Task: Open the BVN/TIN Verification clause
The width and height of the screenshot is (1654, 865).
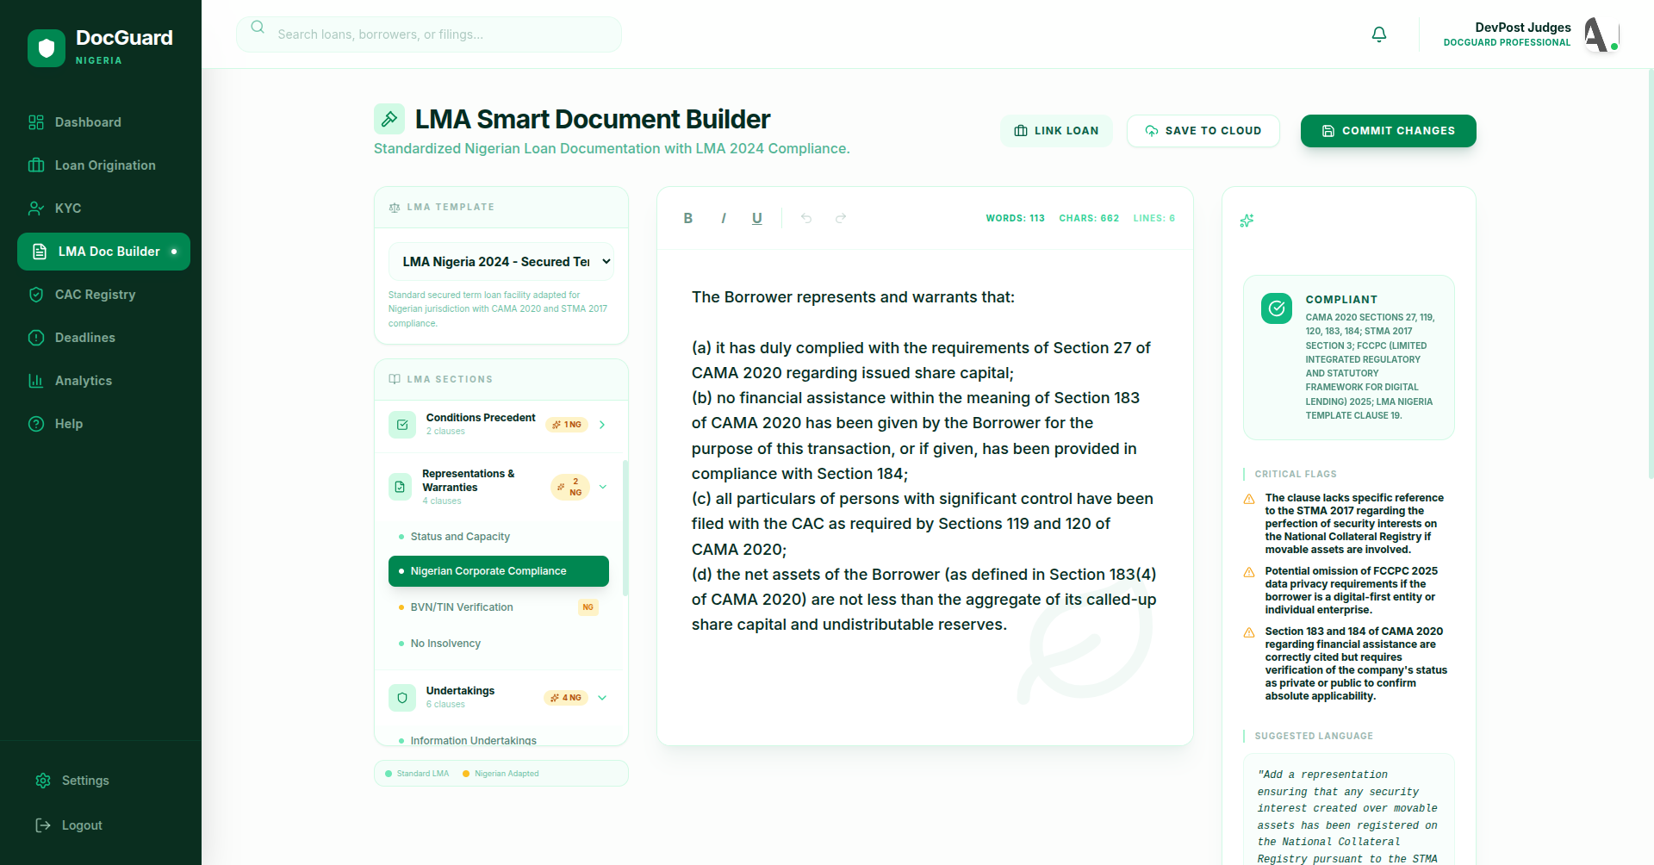Action: pyautogui.click(x=499, y=607)
